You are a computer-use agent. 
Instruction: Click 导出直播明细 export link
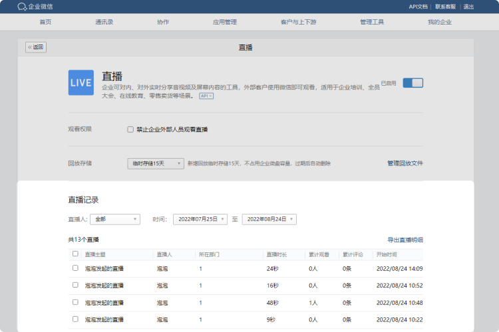click(405, 240)
